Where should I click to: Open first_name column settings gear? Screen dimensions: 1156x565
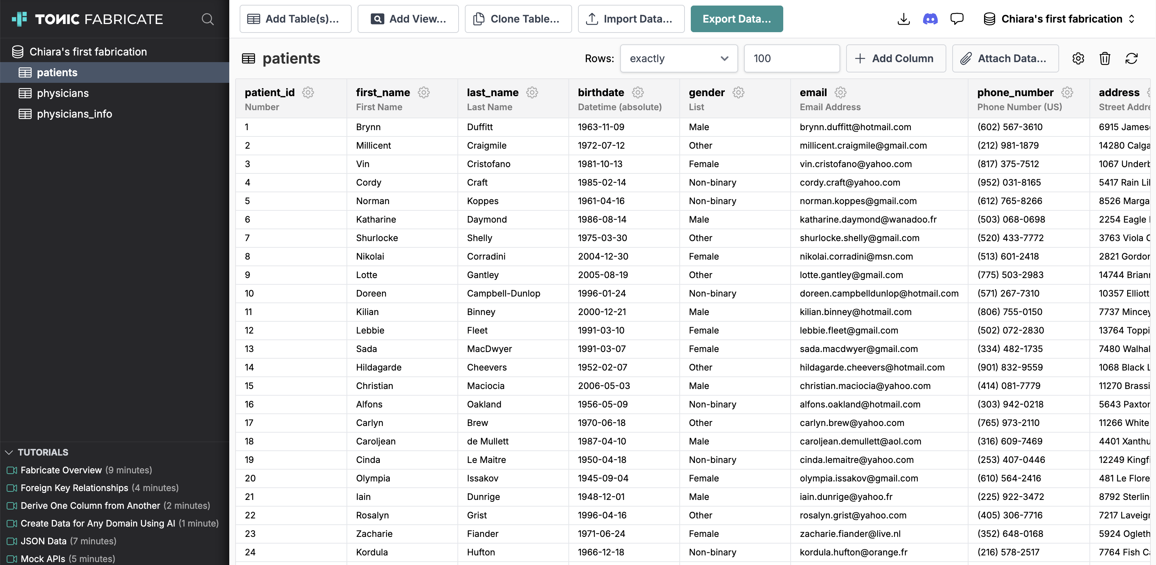424,92
